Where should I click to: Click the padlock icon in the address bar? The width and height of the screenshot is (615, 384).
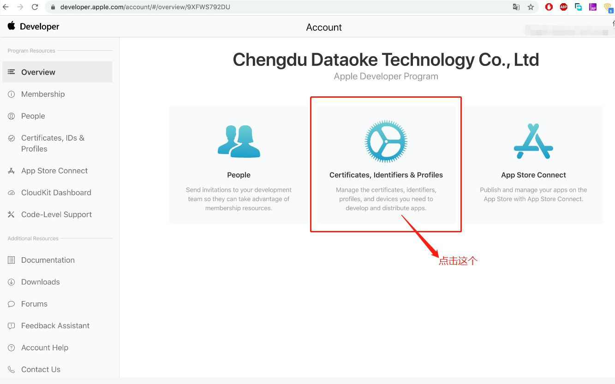tap(53, 7)
